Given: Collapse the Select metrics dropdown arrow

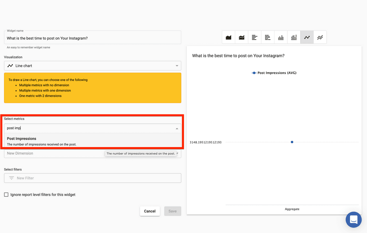Looking at the screenshot, I should 177,128.
